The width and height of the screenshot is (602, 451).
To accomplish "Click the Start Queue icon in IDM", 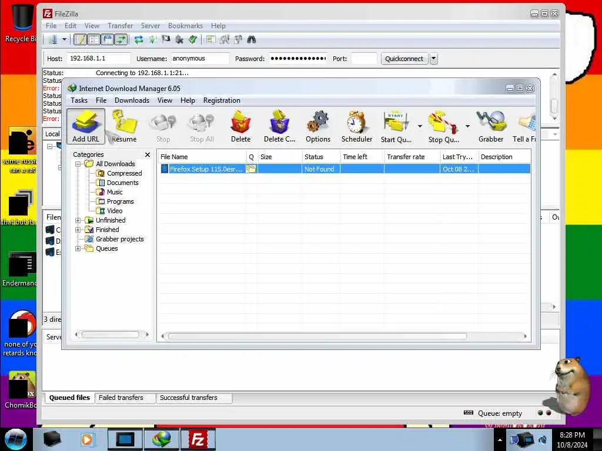I will 396,126.
